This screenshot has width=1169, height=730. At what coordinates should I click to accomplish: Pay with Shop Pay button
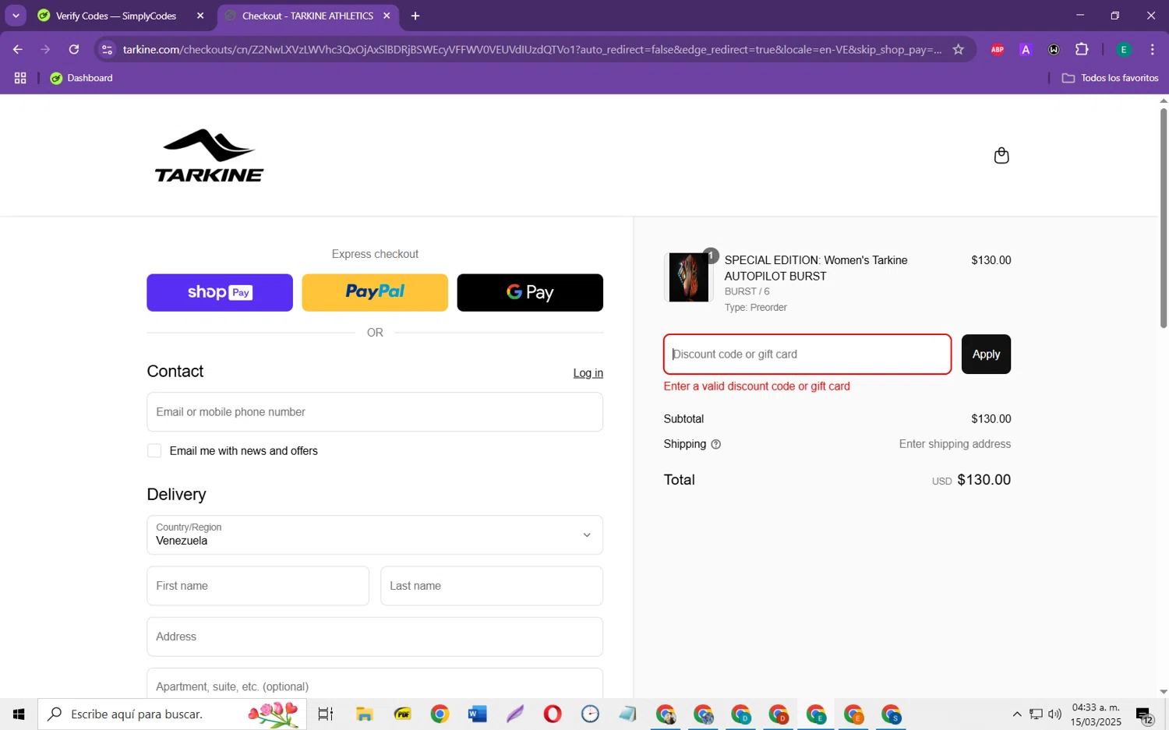click(220, 292)
